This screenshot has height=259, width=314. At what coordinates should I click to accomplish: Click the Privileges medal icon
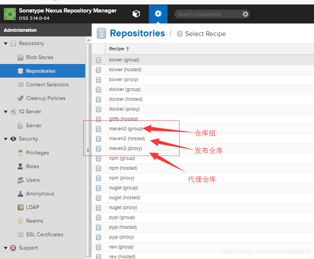[20, 153]
